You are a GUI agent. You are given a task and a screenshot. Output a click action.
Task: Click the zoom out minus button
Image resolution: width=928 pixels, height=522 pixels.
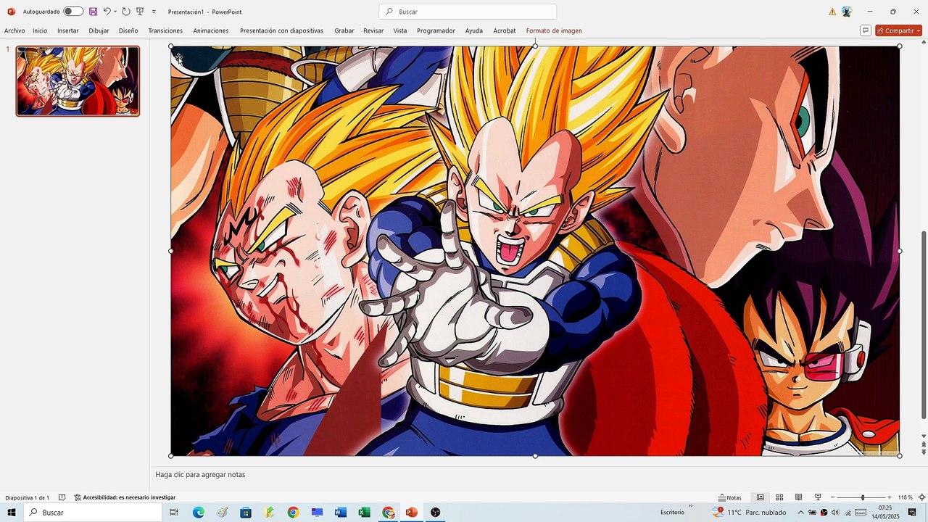pos(832,497)
